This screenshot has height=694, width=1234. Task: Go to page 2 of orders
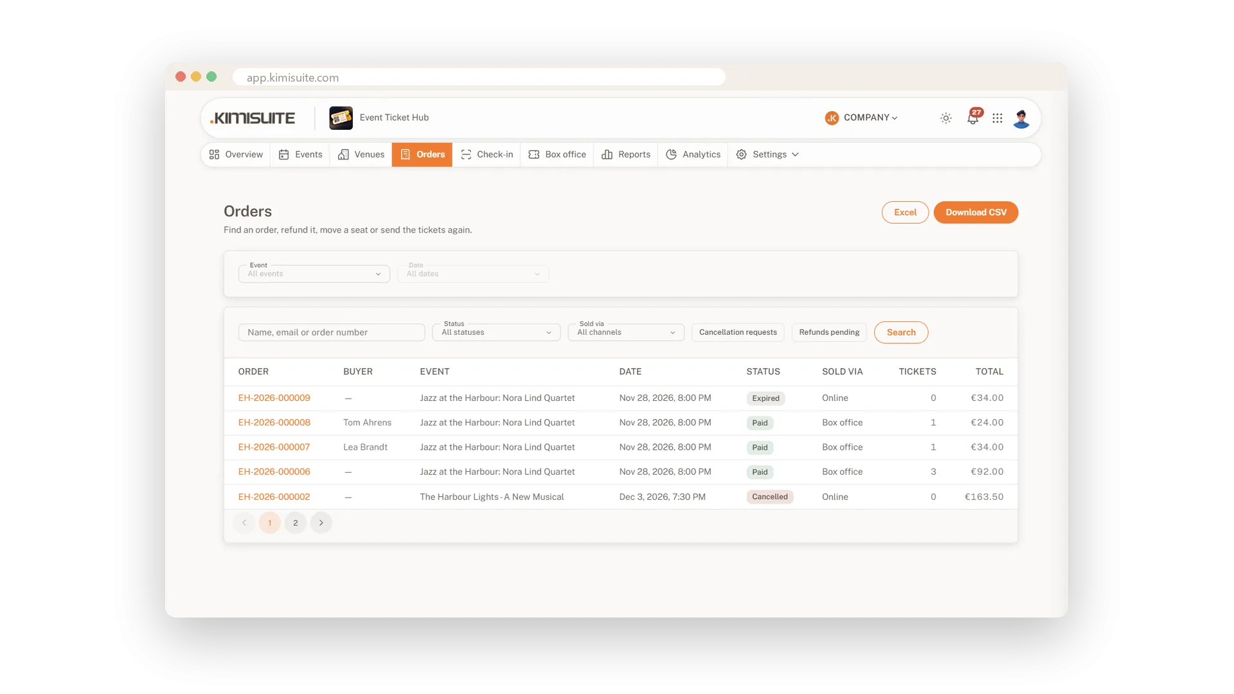click(296, 523)
